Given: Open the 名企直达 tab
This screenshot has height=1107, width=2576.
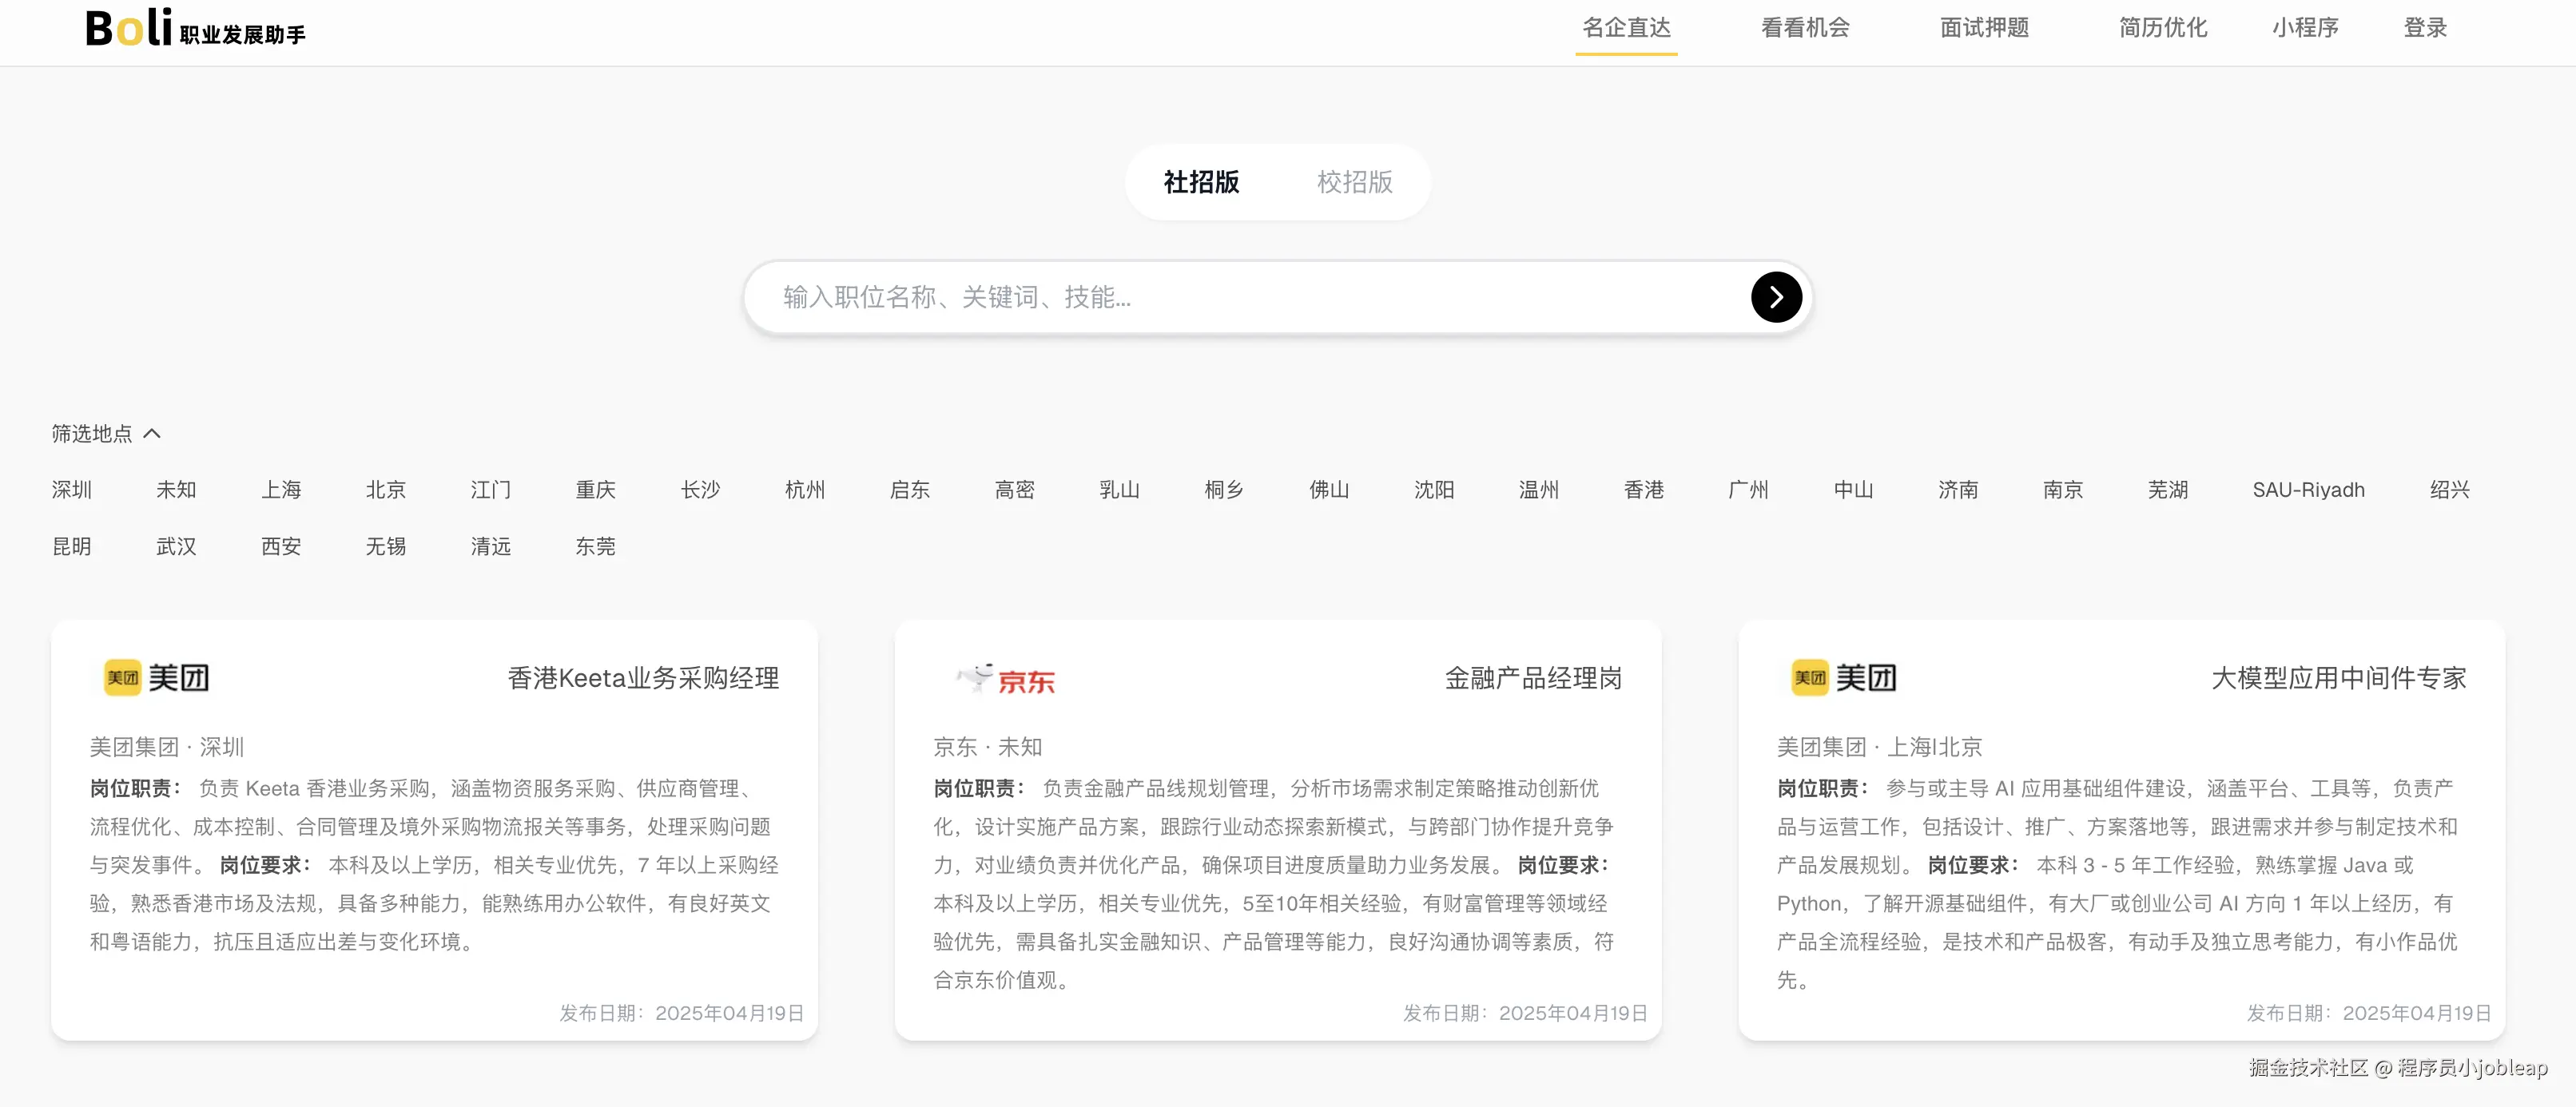Looking at the screenshot, I should coord(1626,28).
